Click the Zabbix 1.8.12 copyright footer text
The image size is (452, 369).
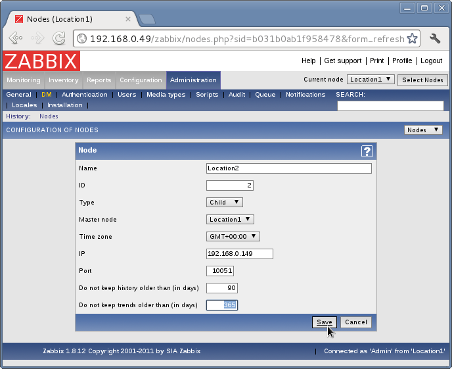pyautogui.click(x=122, y=351)
